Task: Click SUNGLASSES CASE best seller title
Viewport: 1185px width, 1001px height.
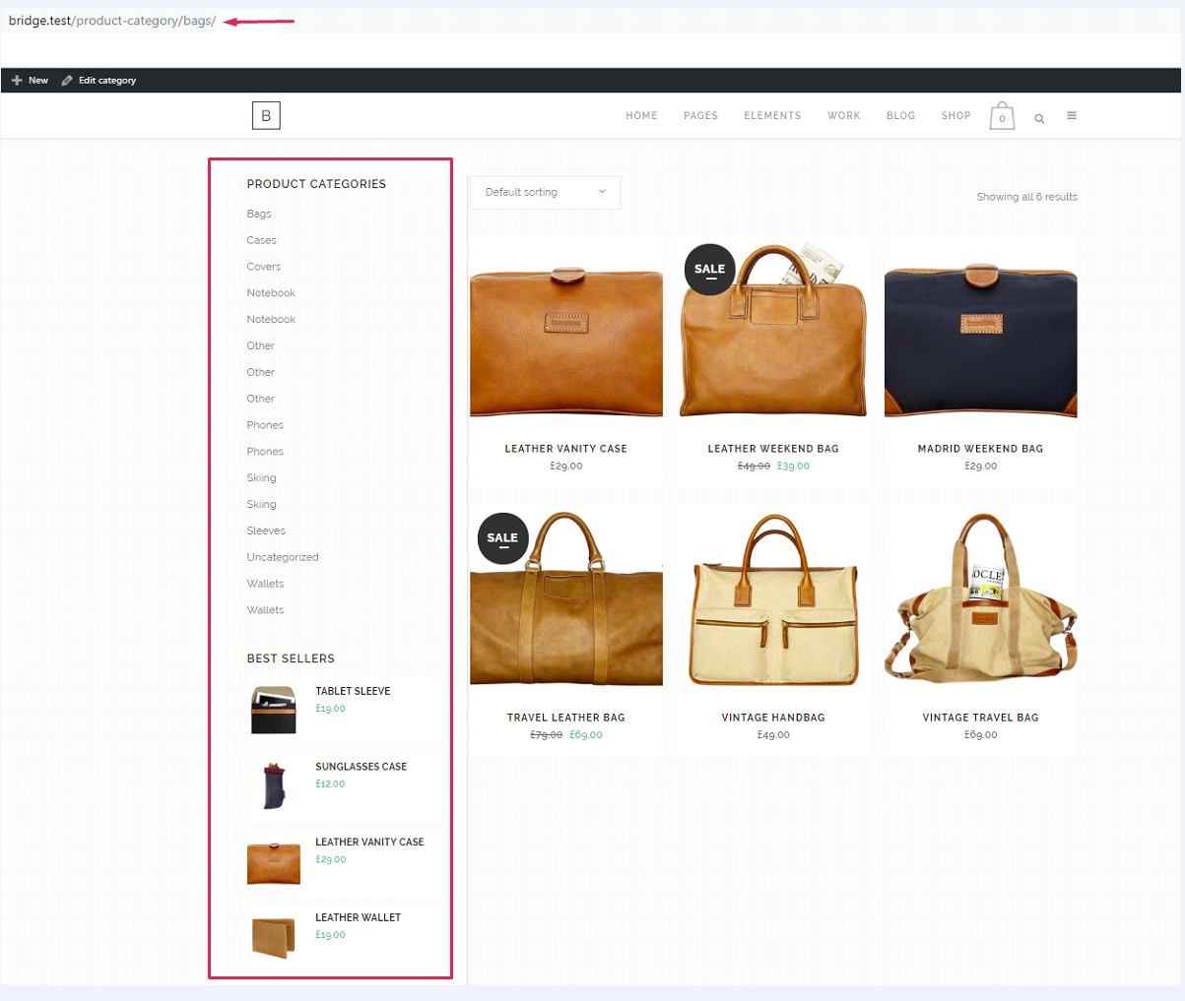Action: click(x=361, y=767)
